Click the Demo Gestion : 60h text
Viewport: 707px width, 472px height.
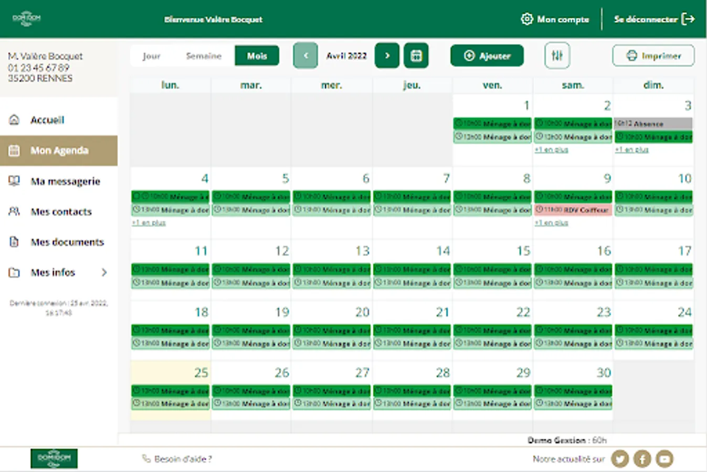point(567,440)
